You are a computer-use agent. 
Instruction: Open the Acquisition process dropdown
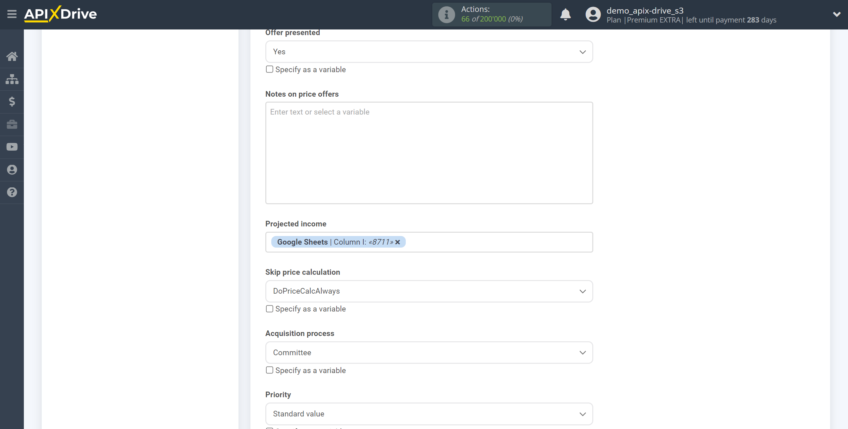coord(429,353)
